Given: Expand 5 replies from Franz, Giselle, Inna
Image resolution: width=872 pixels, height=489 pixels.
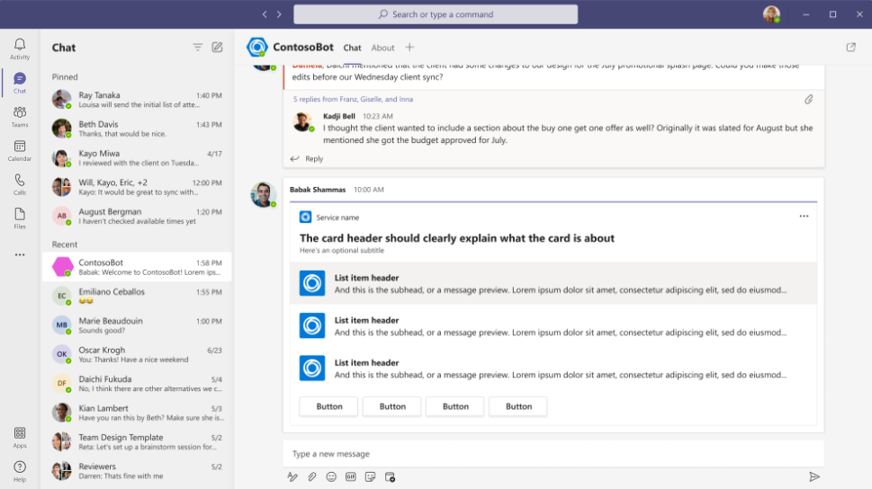Looking at the screenshot, I should coord(353,99).
